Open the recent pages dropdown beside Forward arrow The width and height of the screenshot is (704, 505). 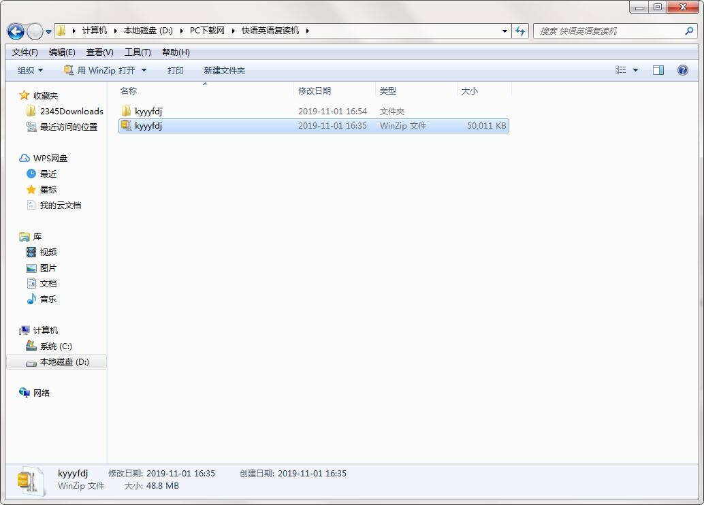(x=48, y=32)
